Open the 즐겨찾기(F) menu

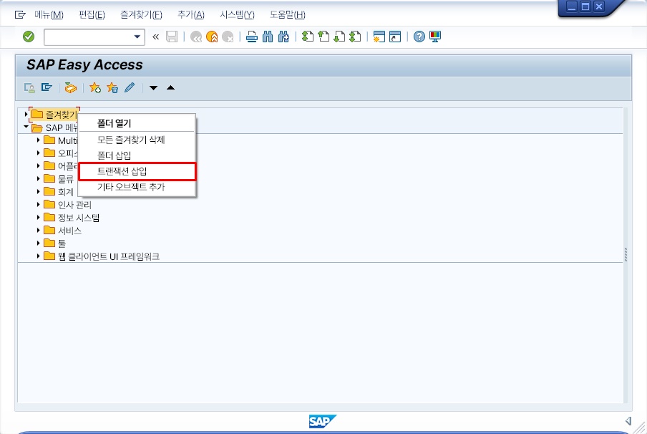tap(141, 15)
